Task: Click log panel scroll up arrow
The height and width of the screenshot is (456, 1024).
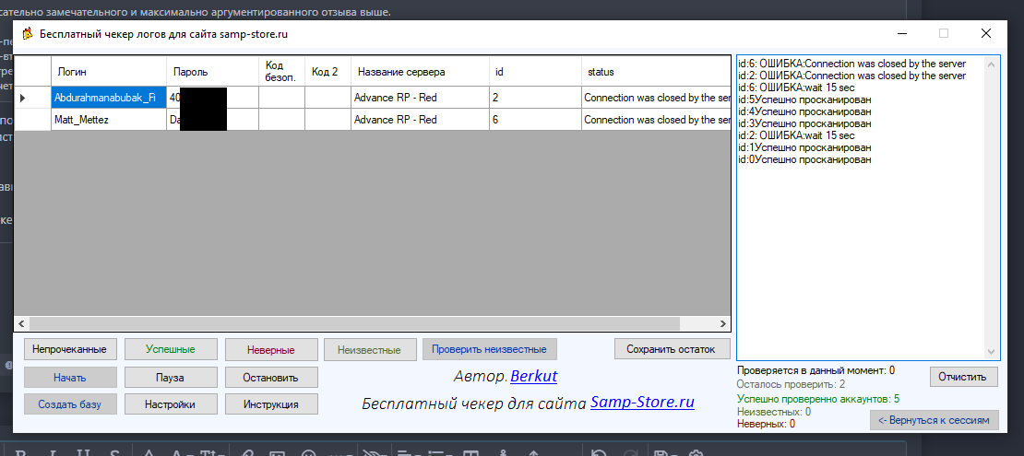Action: pyautogui.click(x=991, y=64)
